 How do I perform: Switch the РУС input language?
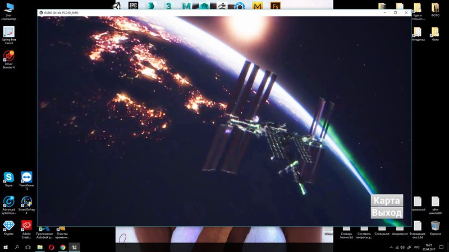(416, 247)
